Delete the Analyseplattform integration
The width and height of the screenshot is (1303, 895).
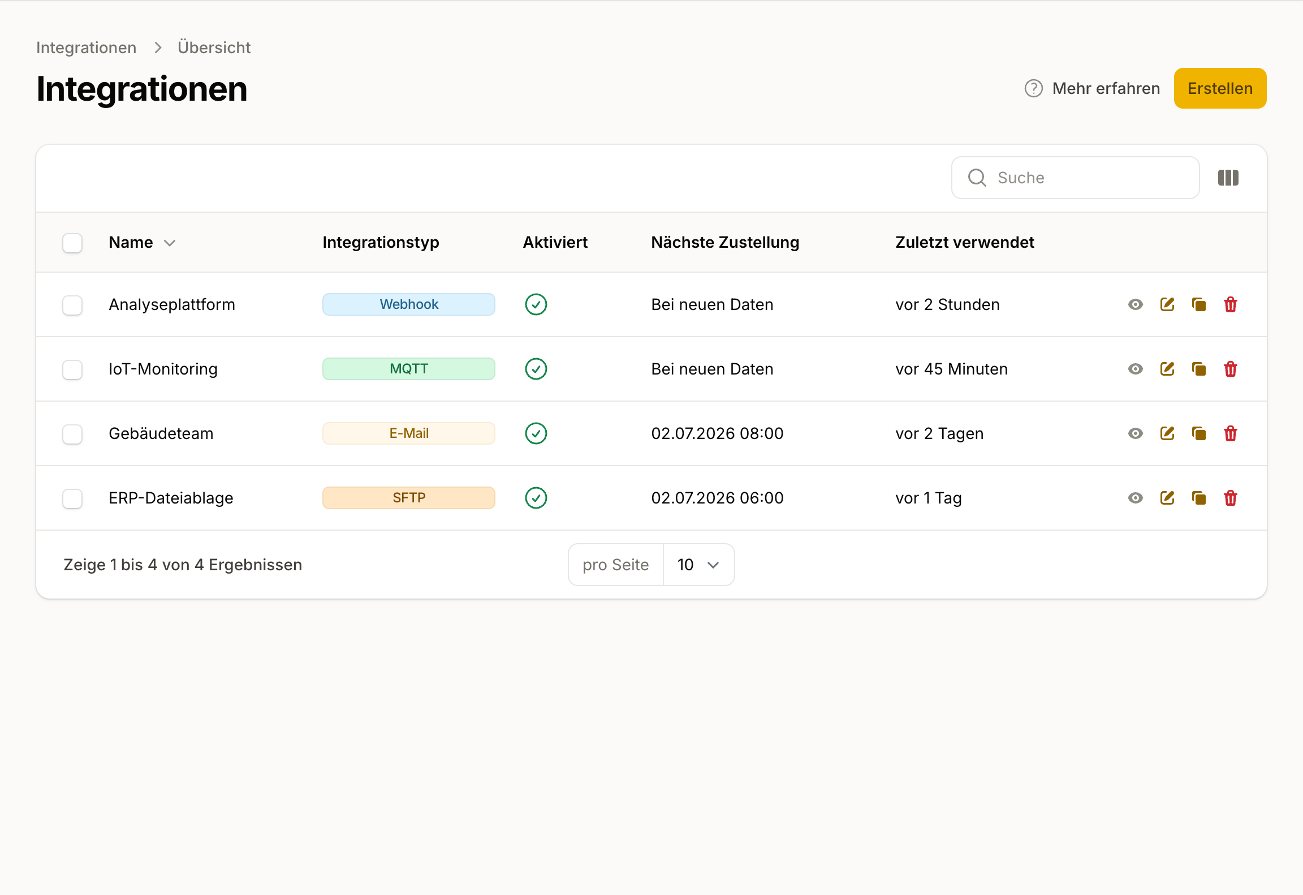1230,304
